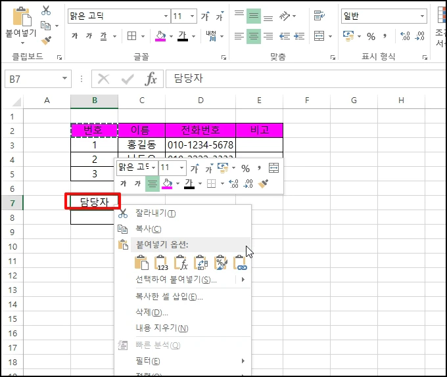Click the mini toolbar Merge and Center icon
Viewport: 447px width, 377px height.
(273, 168)
